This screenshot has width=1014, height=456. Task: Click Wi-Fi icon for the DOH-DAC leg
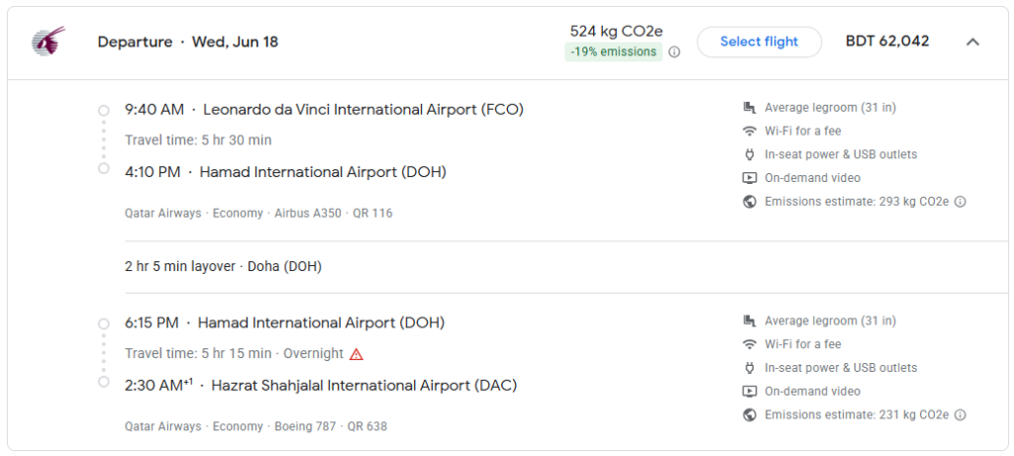coord(750,344)
